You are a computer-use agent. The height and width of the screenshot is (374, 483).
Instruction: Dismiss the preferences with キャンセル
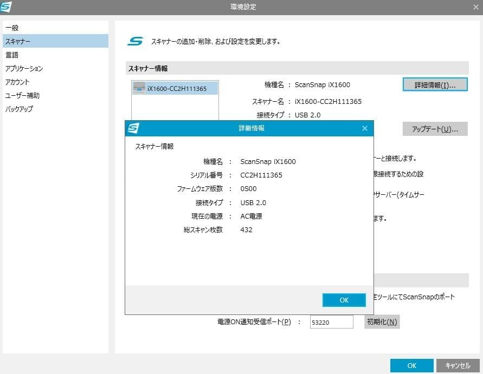pos(459,365)
